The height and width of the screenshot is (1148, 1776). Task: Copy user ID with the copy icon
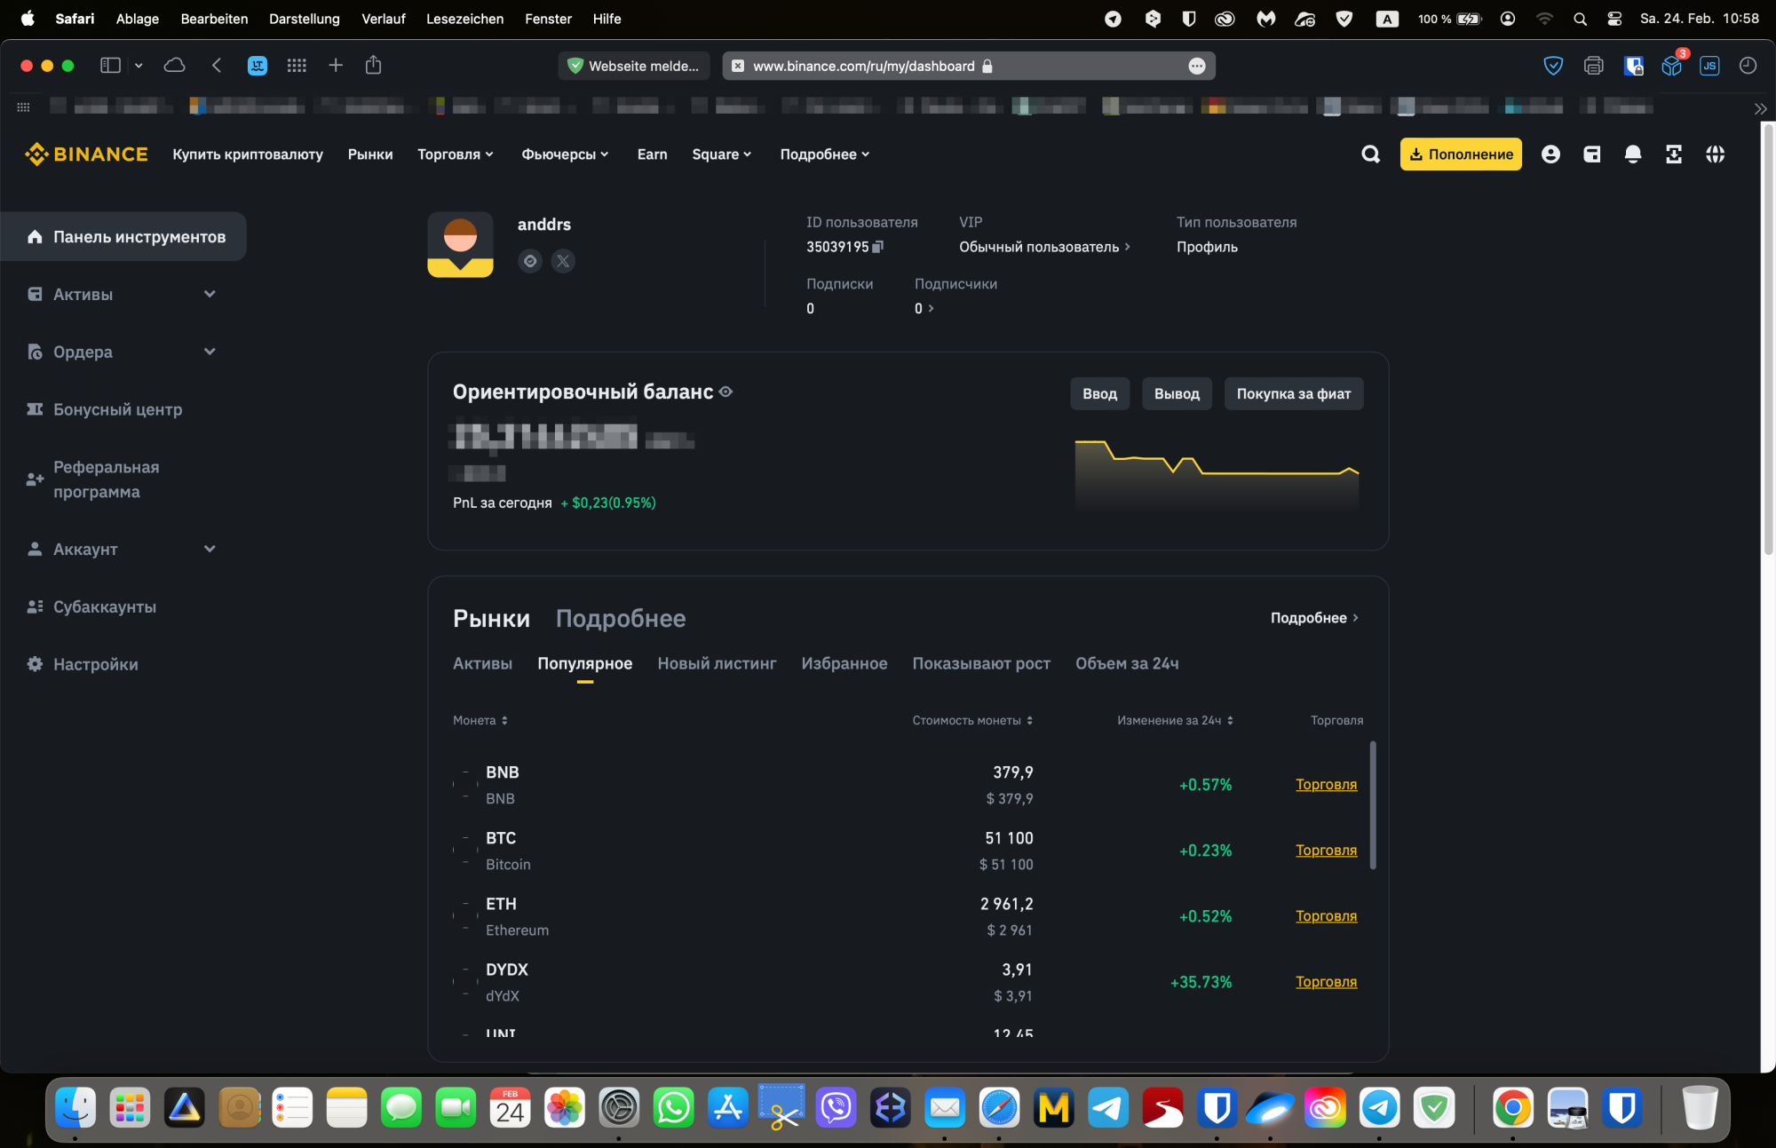[x=877, y=247]
